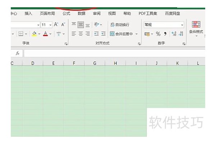Select column F header

(74, 63)
